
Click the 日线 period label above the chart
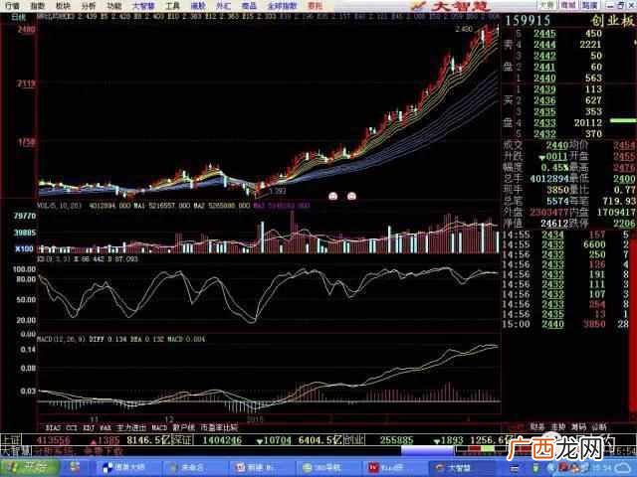coord(19,17)
